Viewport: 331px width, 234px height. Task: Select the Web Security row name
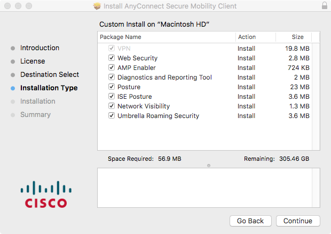pos(137,58)
